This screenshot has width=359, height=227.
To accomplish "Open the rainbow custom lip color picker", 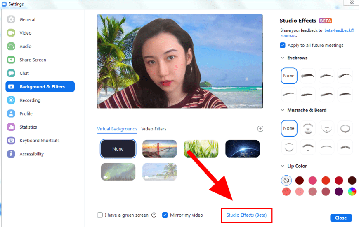I will [352, 191].
